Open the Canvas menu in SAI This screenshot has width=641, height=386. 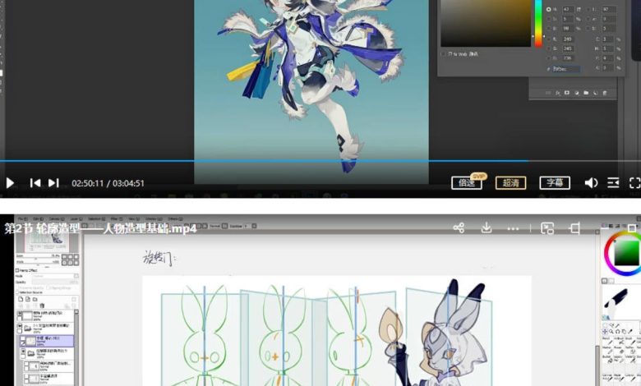point(57,219)
